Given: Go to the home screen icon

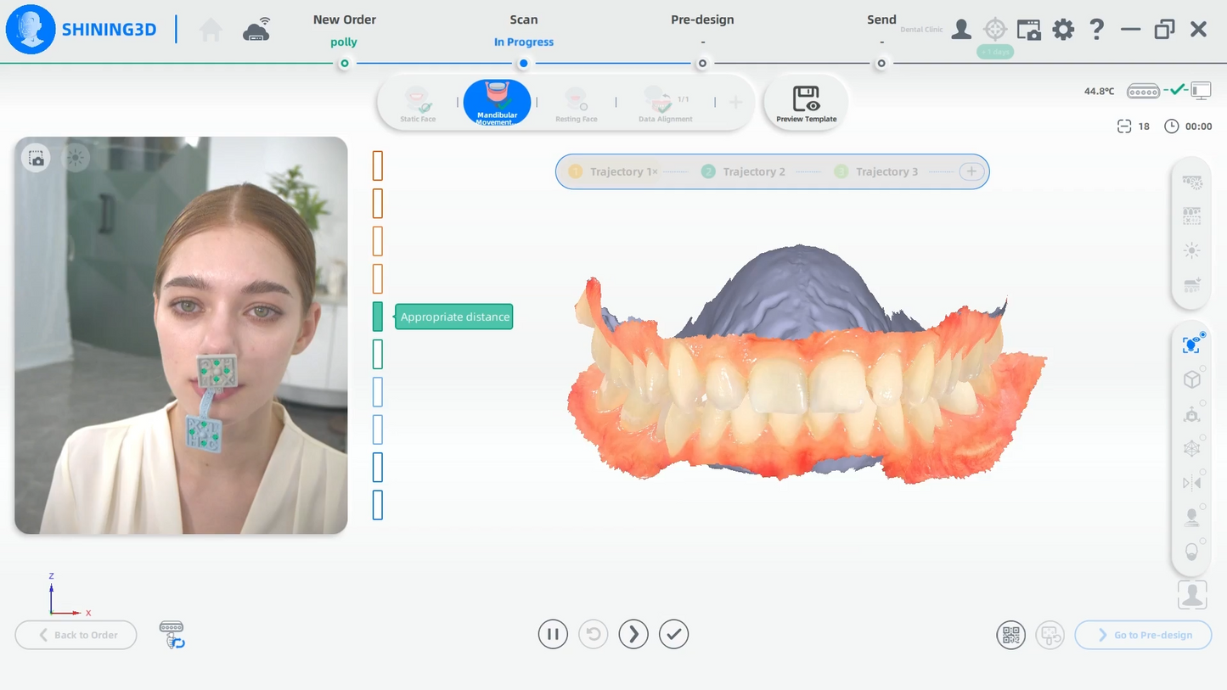Looking at the screenshot, I should point(211,31).
